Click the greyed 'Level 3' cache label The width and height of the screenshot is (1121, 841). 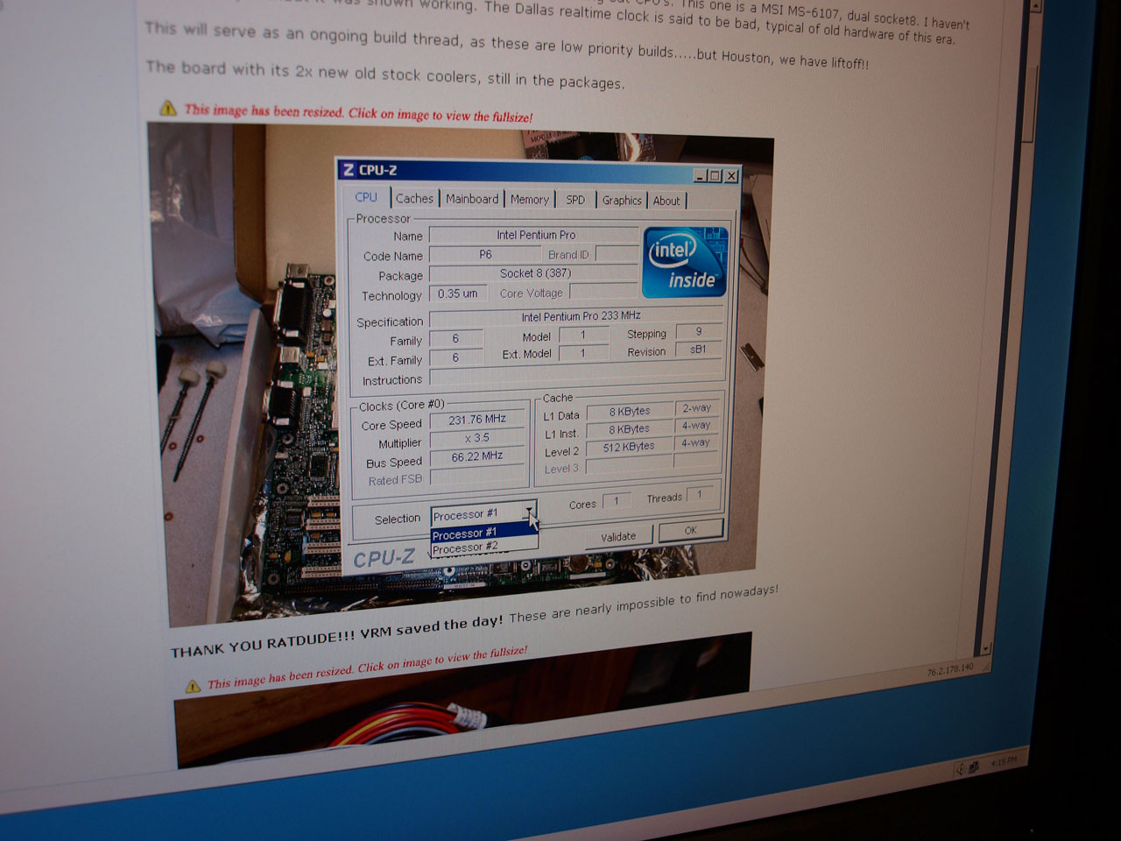[561, 469]
